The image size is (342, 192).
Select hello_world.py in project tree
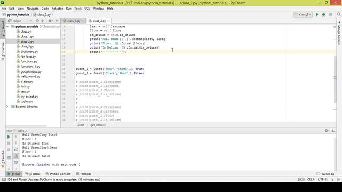30,76
